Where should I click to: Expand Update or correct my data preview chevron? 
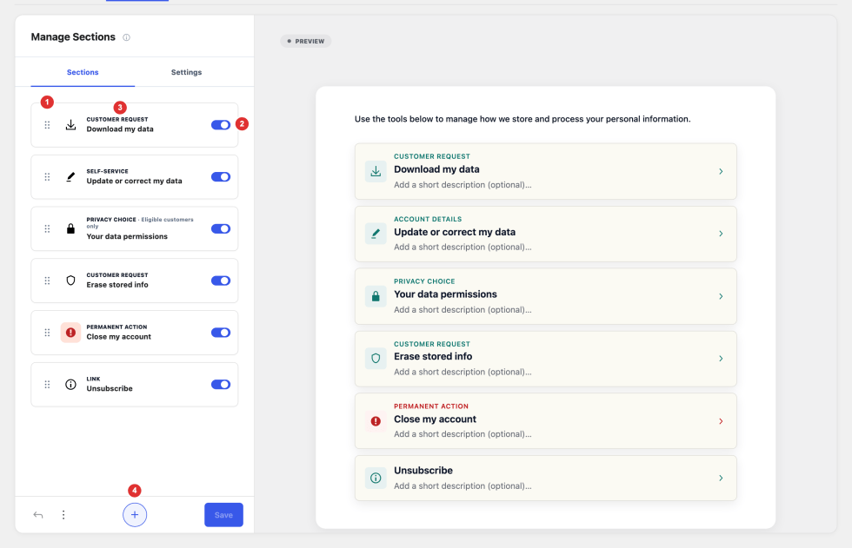point(721,234)
